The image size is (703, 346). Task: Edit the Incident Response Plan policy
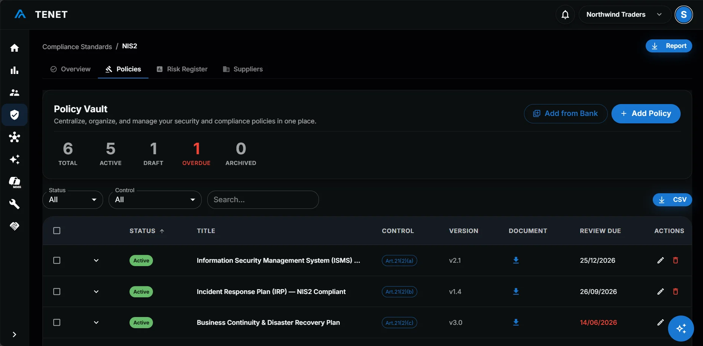point(661,292)
